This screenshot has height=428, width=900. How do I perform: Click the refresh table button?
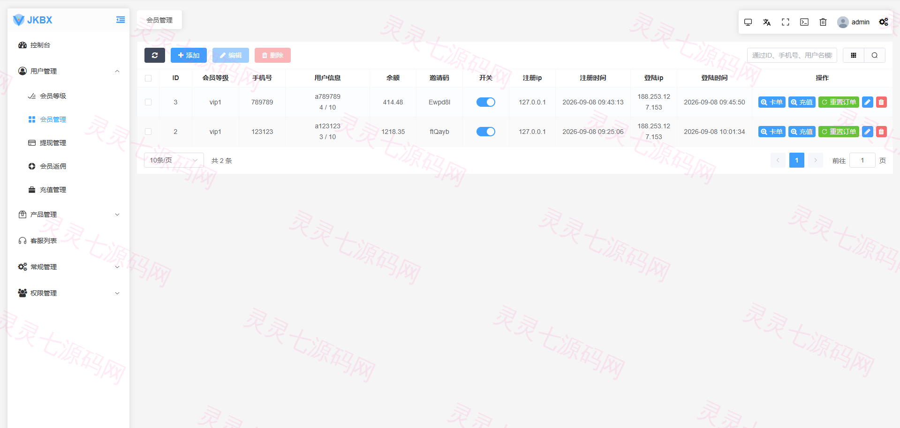[155, 55]
